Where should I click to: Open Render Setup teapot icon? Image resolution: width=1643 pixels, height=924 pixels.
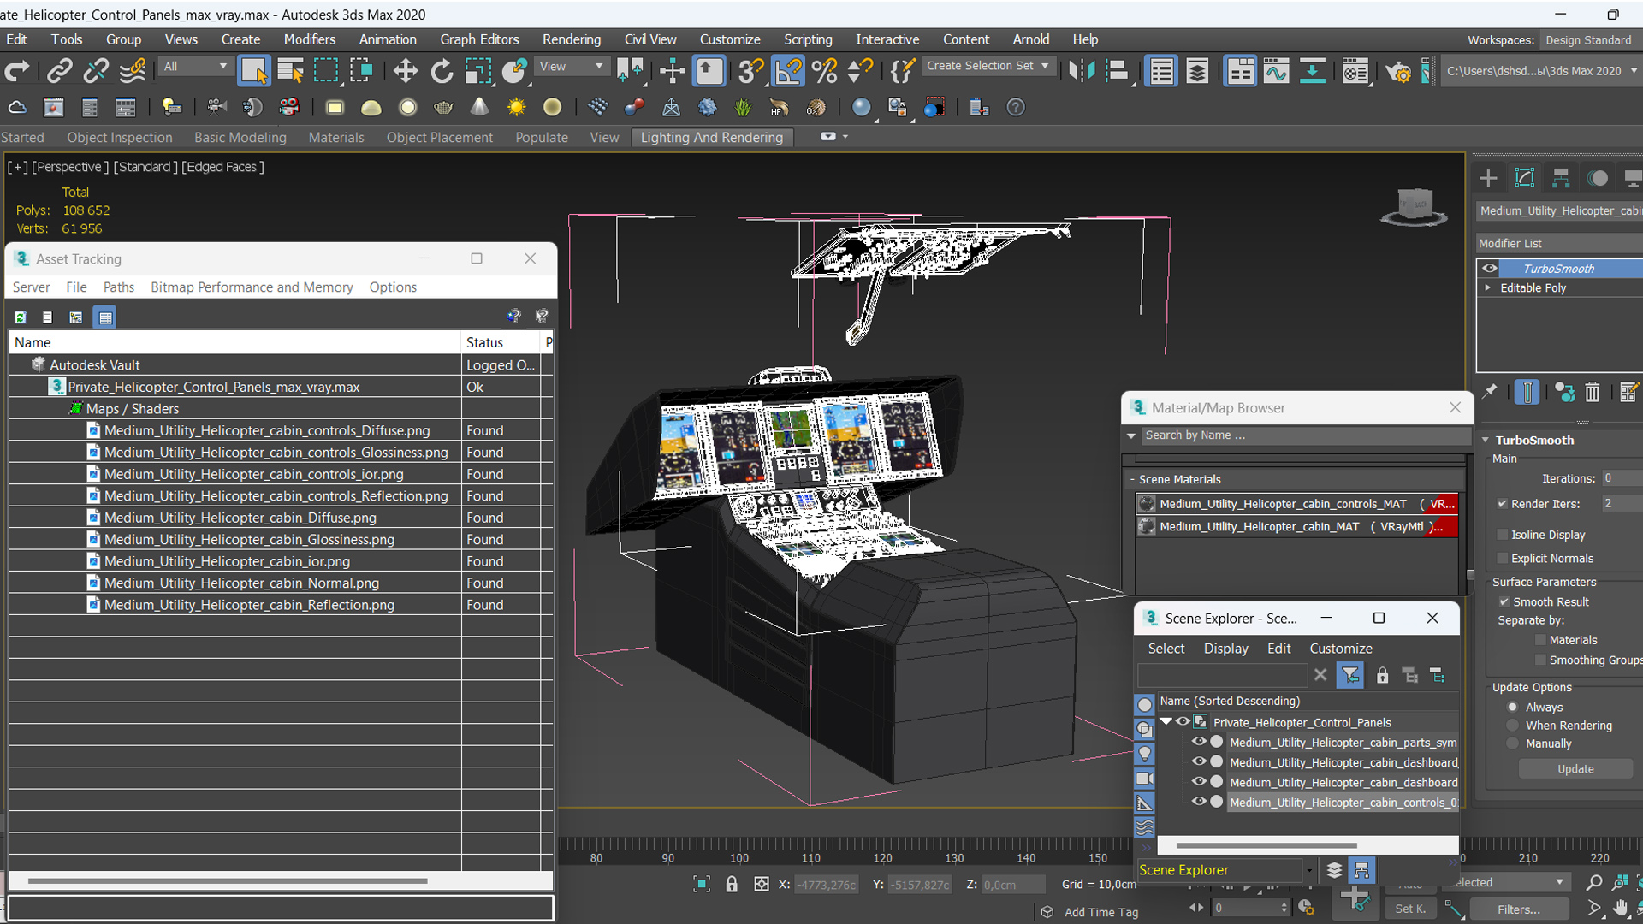tap(1398, 72)
